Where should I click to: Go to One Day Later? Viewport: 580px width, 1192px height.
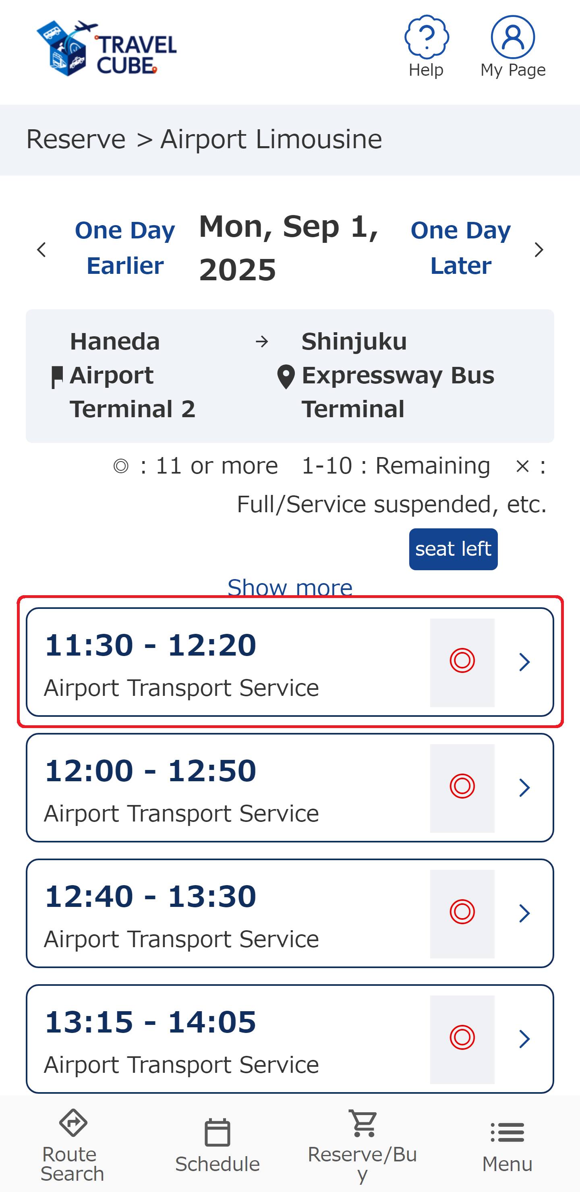tap(460, 248)
